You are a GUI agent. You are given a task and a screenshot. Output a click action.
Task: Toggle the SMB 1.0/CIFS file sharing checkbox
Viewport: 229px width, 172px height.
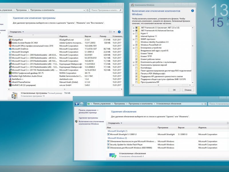click(137, 79)
